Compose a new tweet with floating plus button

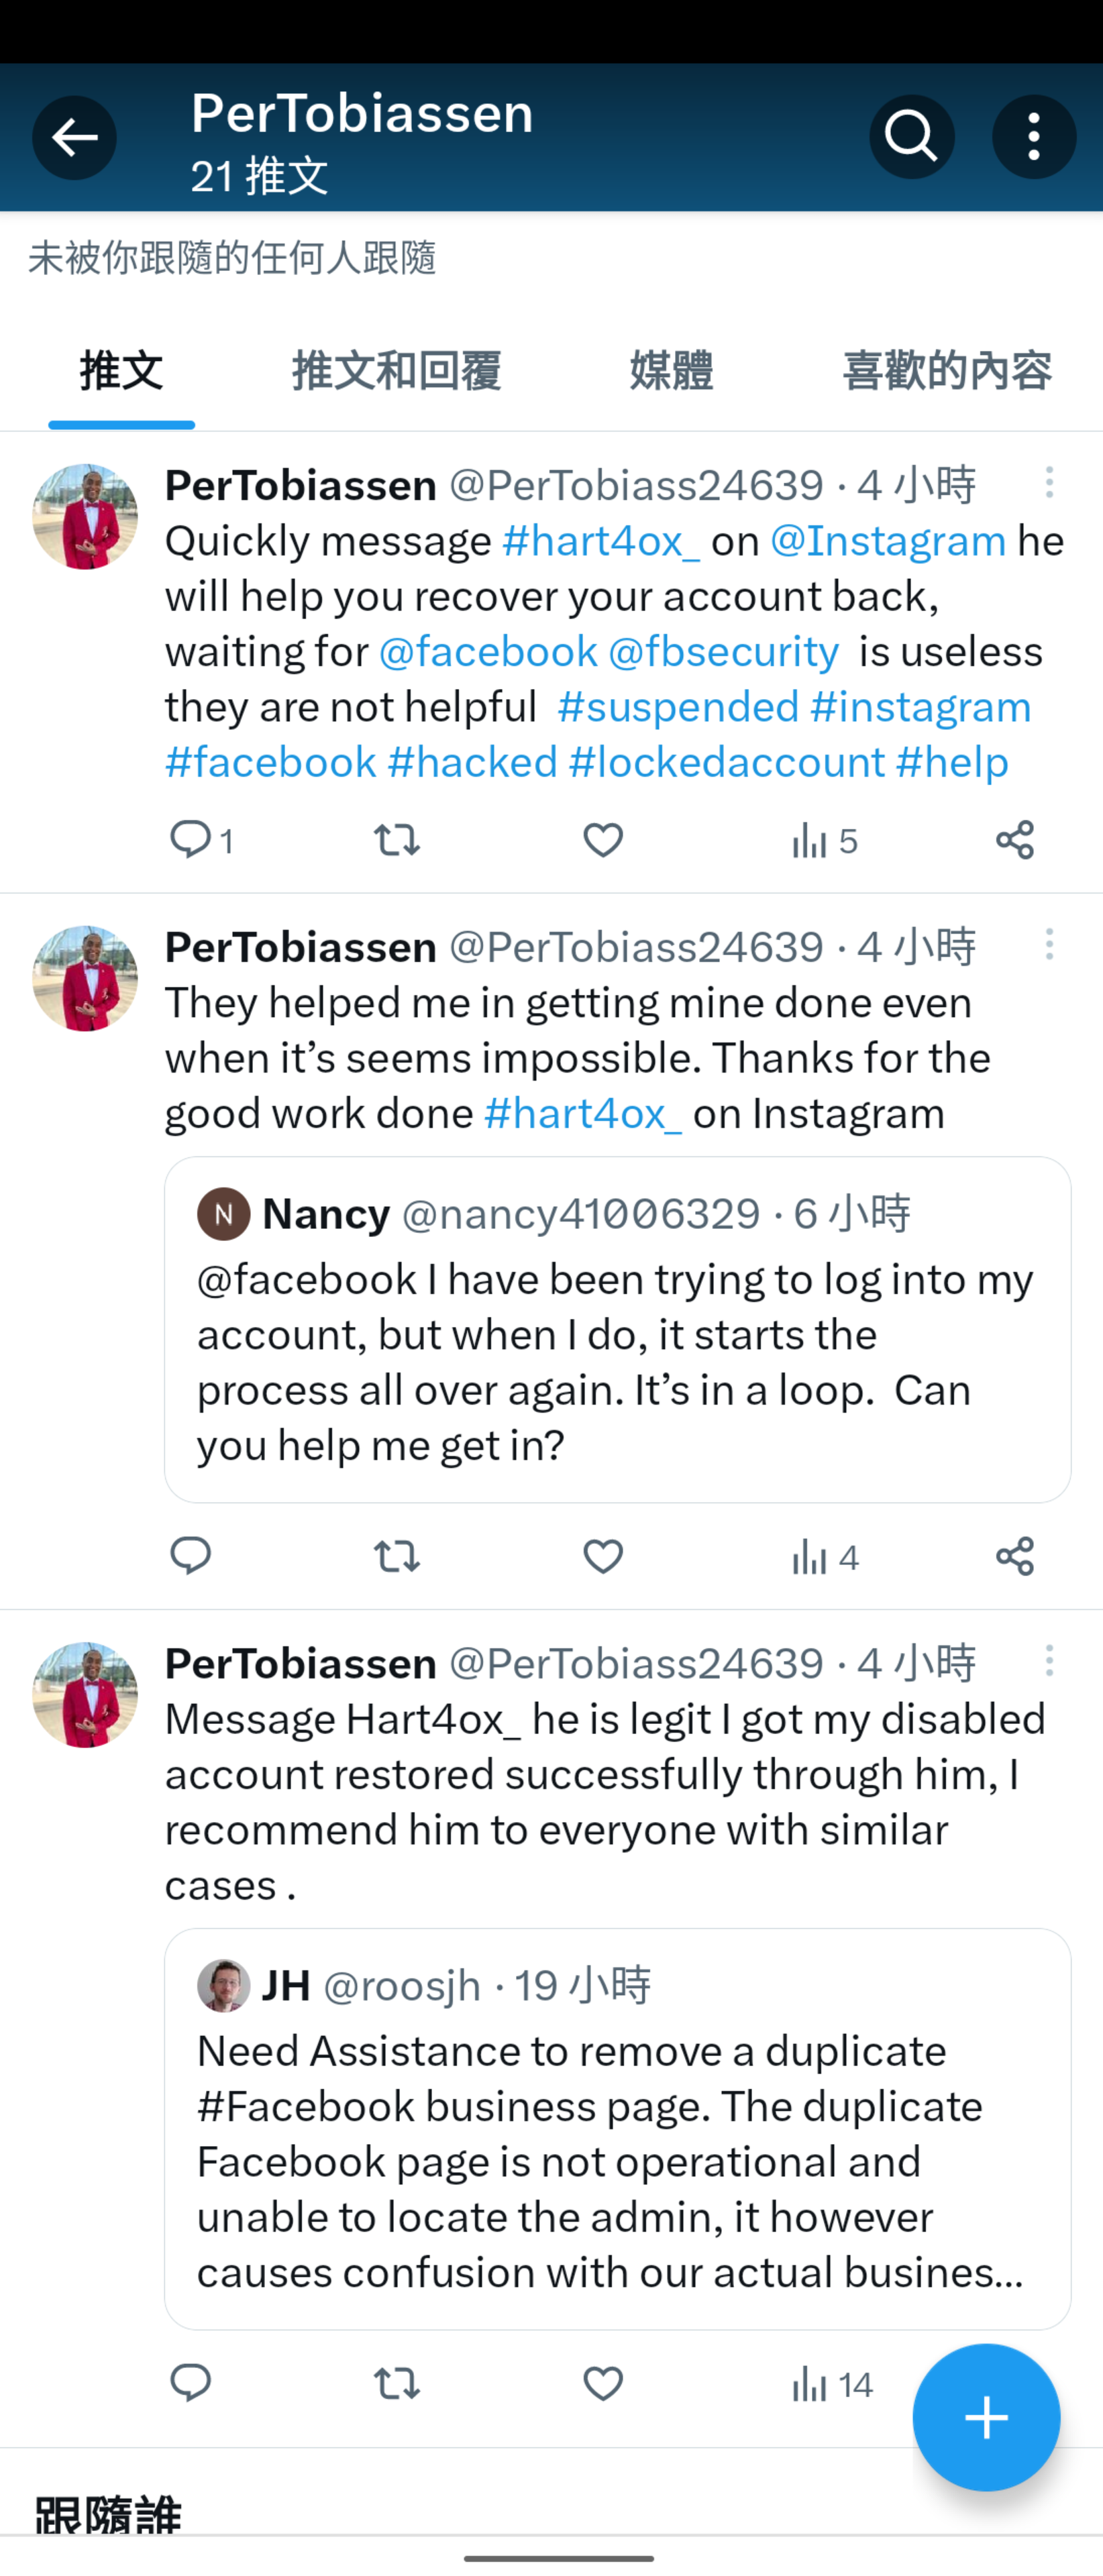(985, 2417)
